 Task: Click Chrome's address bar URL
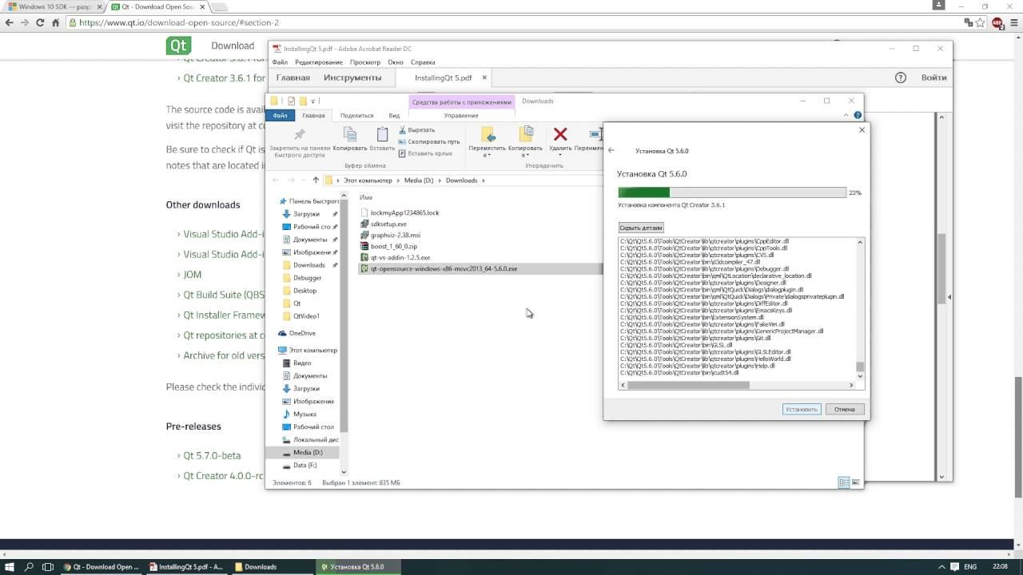pyautogui.click(x=179, y=22)
